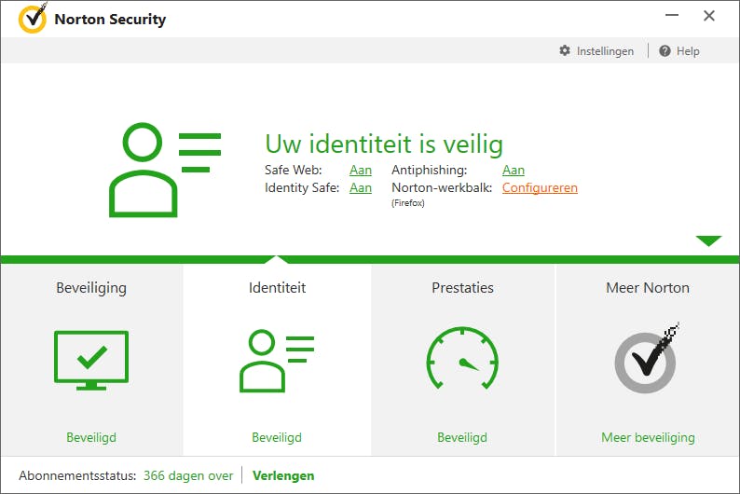Image resolution: width=740 pixels, height=494 pixels.
Task: Click the Meer beveiliging link
Action: (x=648, y=437)
